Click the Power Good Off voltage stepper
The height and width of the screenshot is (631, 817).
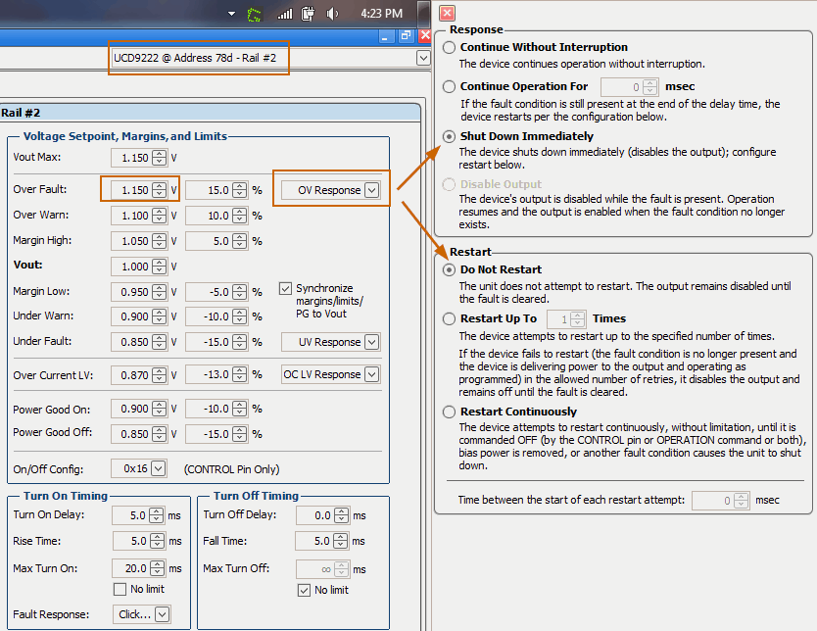click(160, 434)
